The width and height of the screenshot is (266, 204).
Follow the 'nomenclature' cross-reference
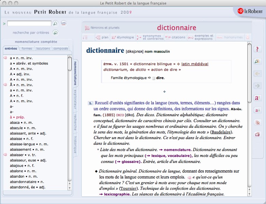[177, 150]
